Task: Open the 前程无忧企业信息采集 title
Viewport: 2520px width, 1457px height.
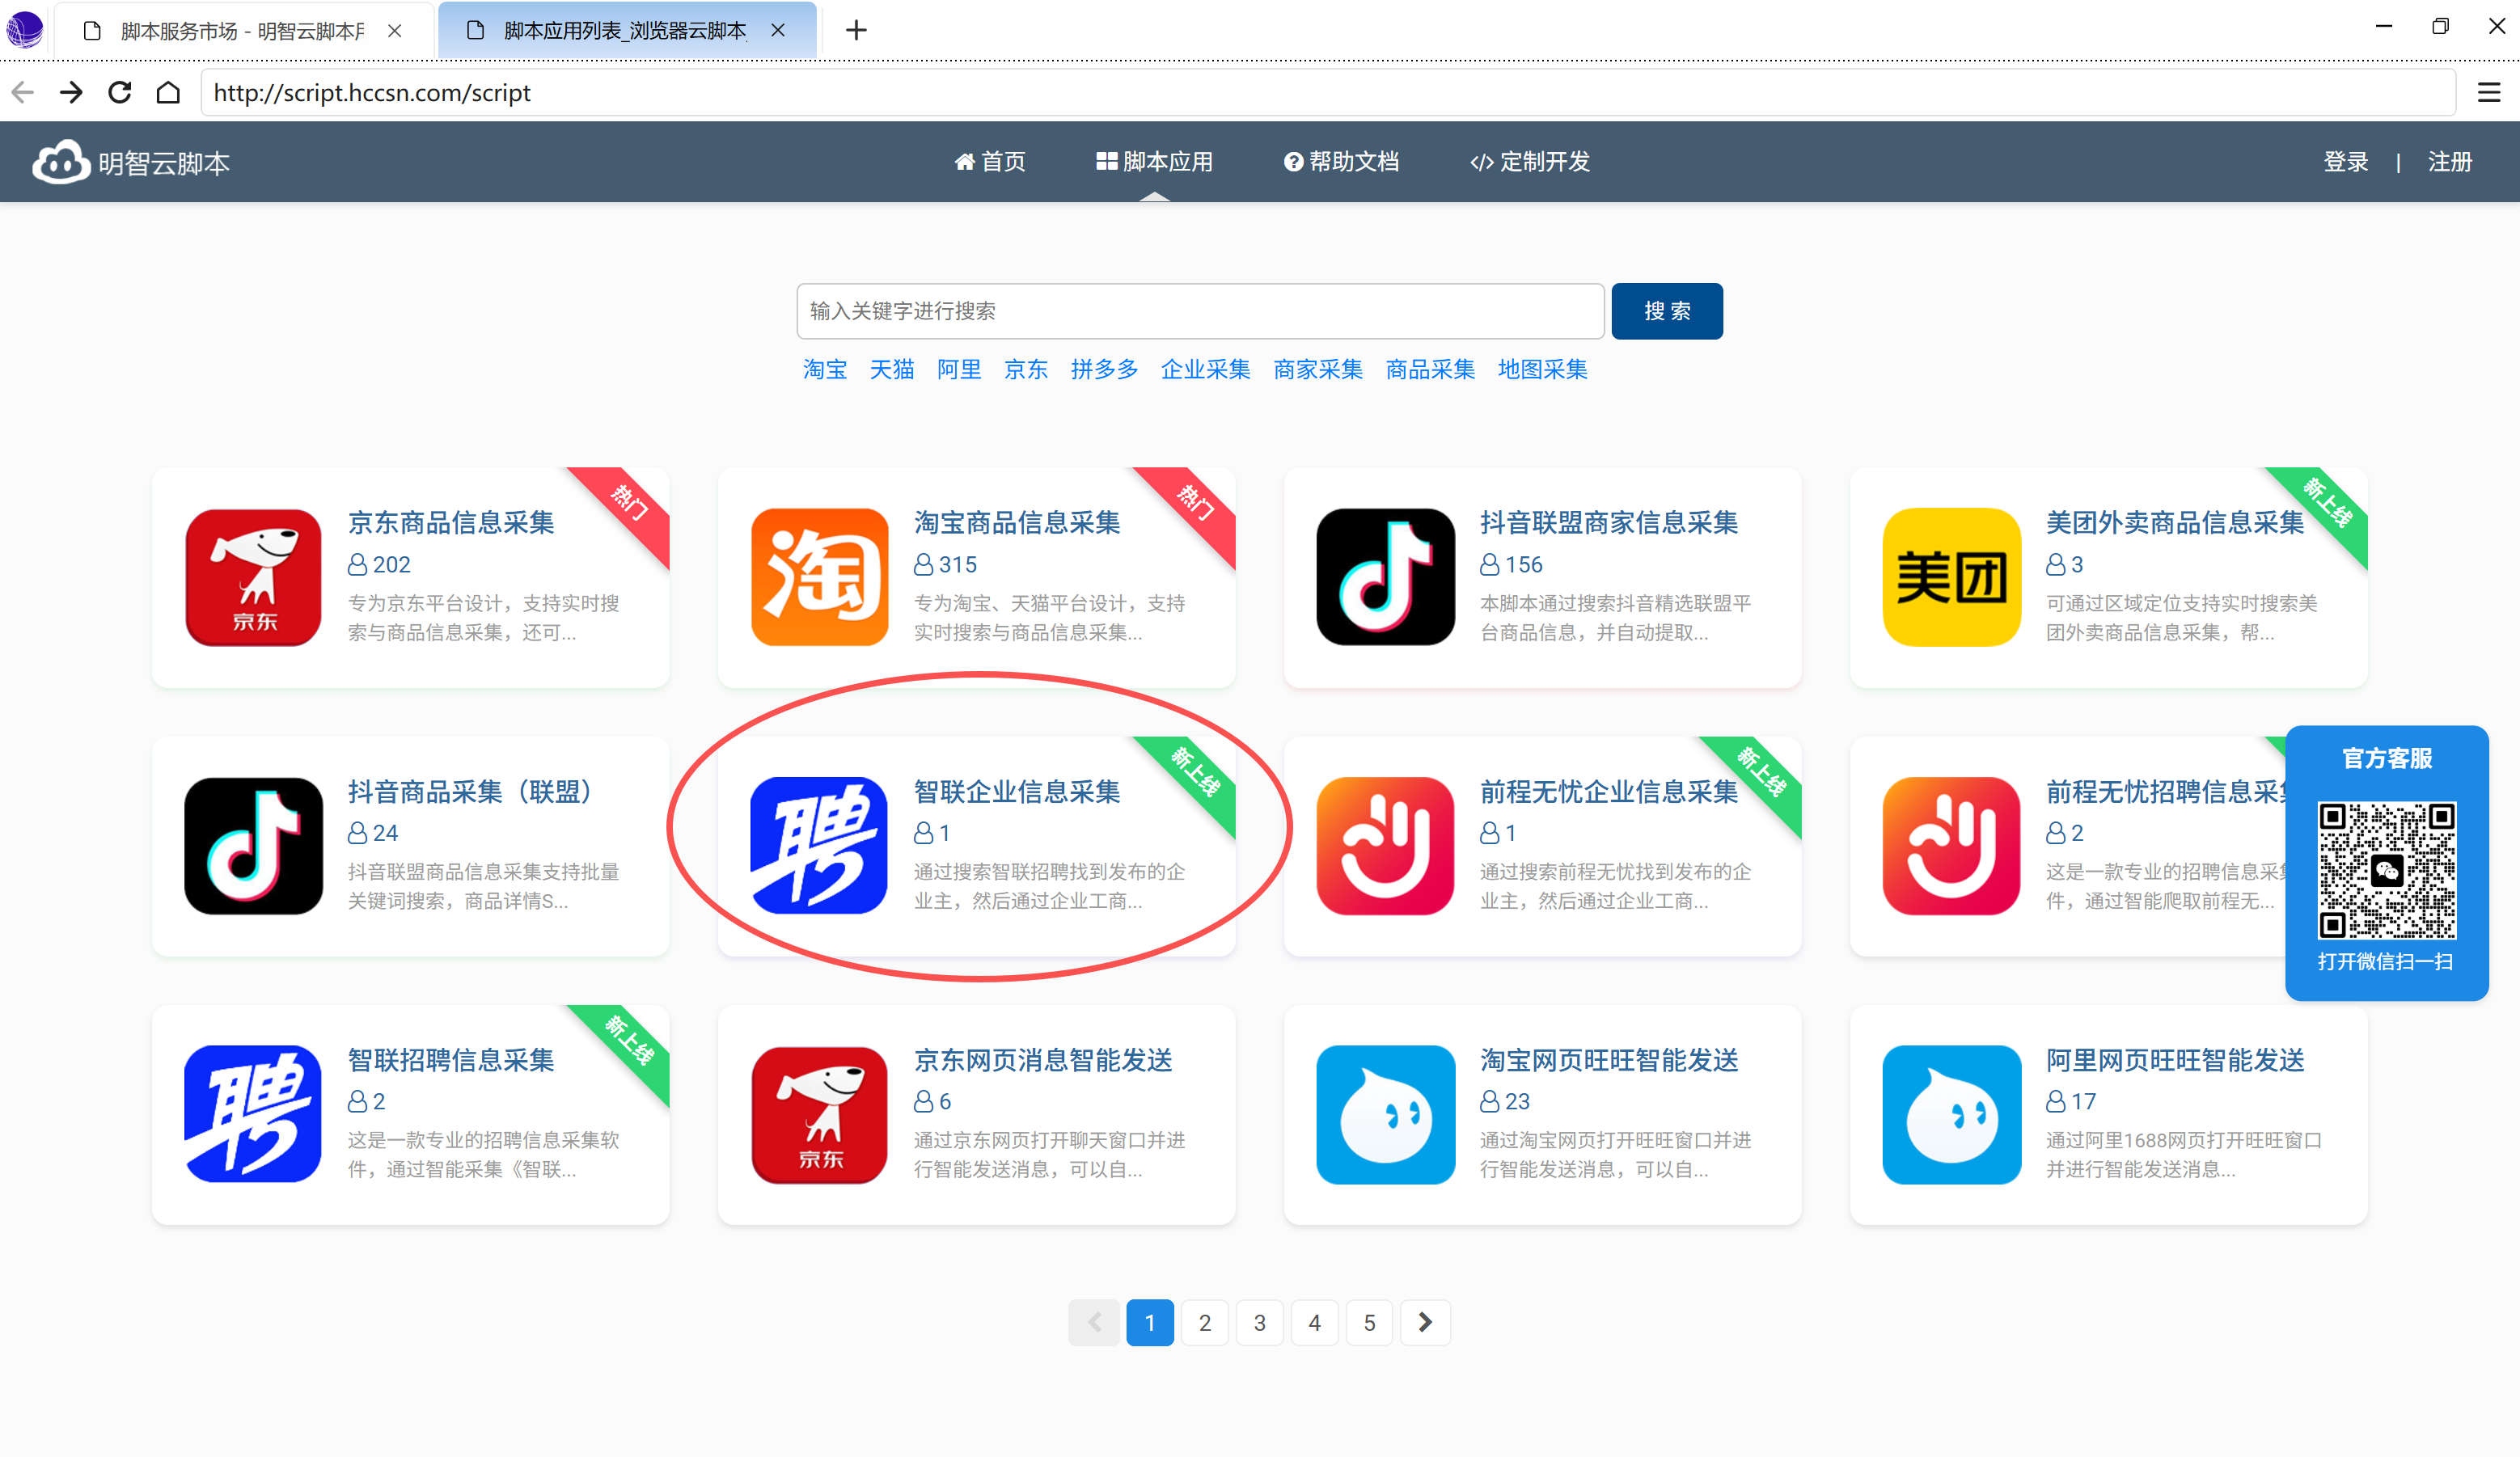Action: [1609, 791]
